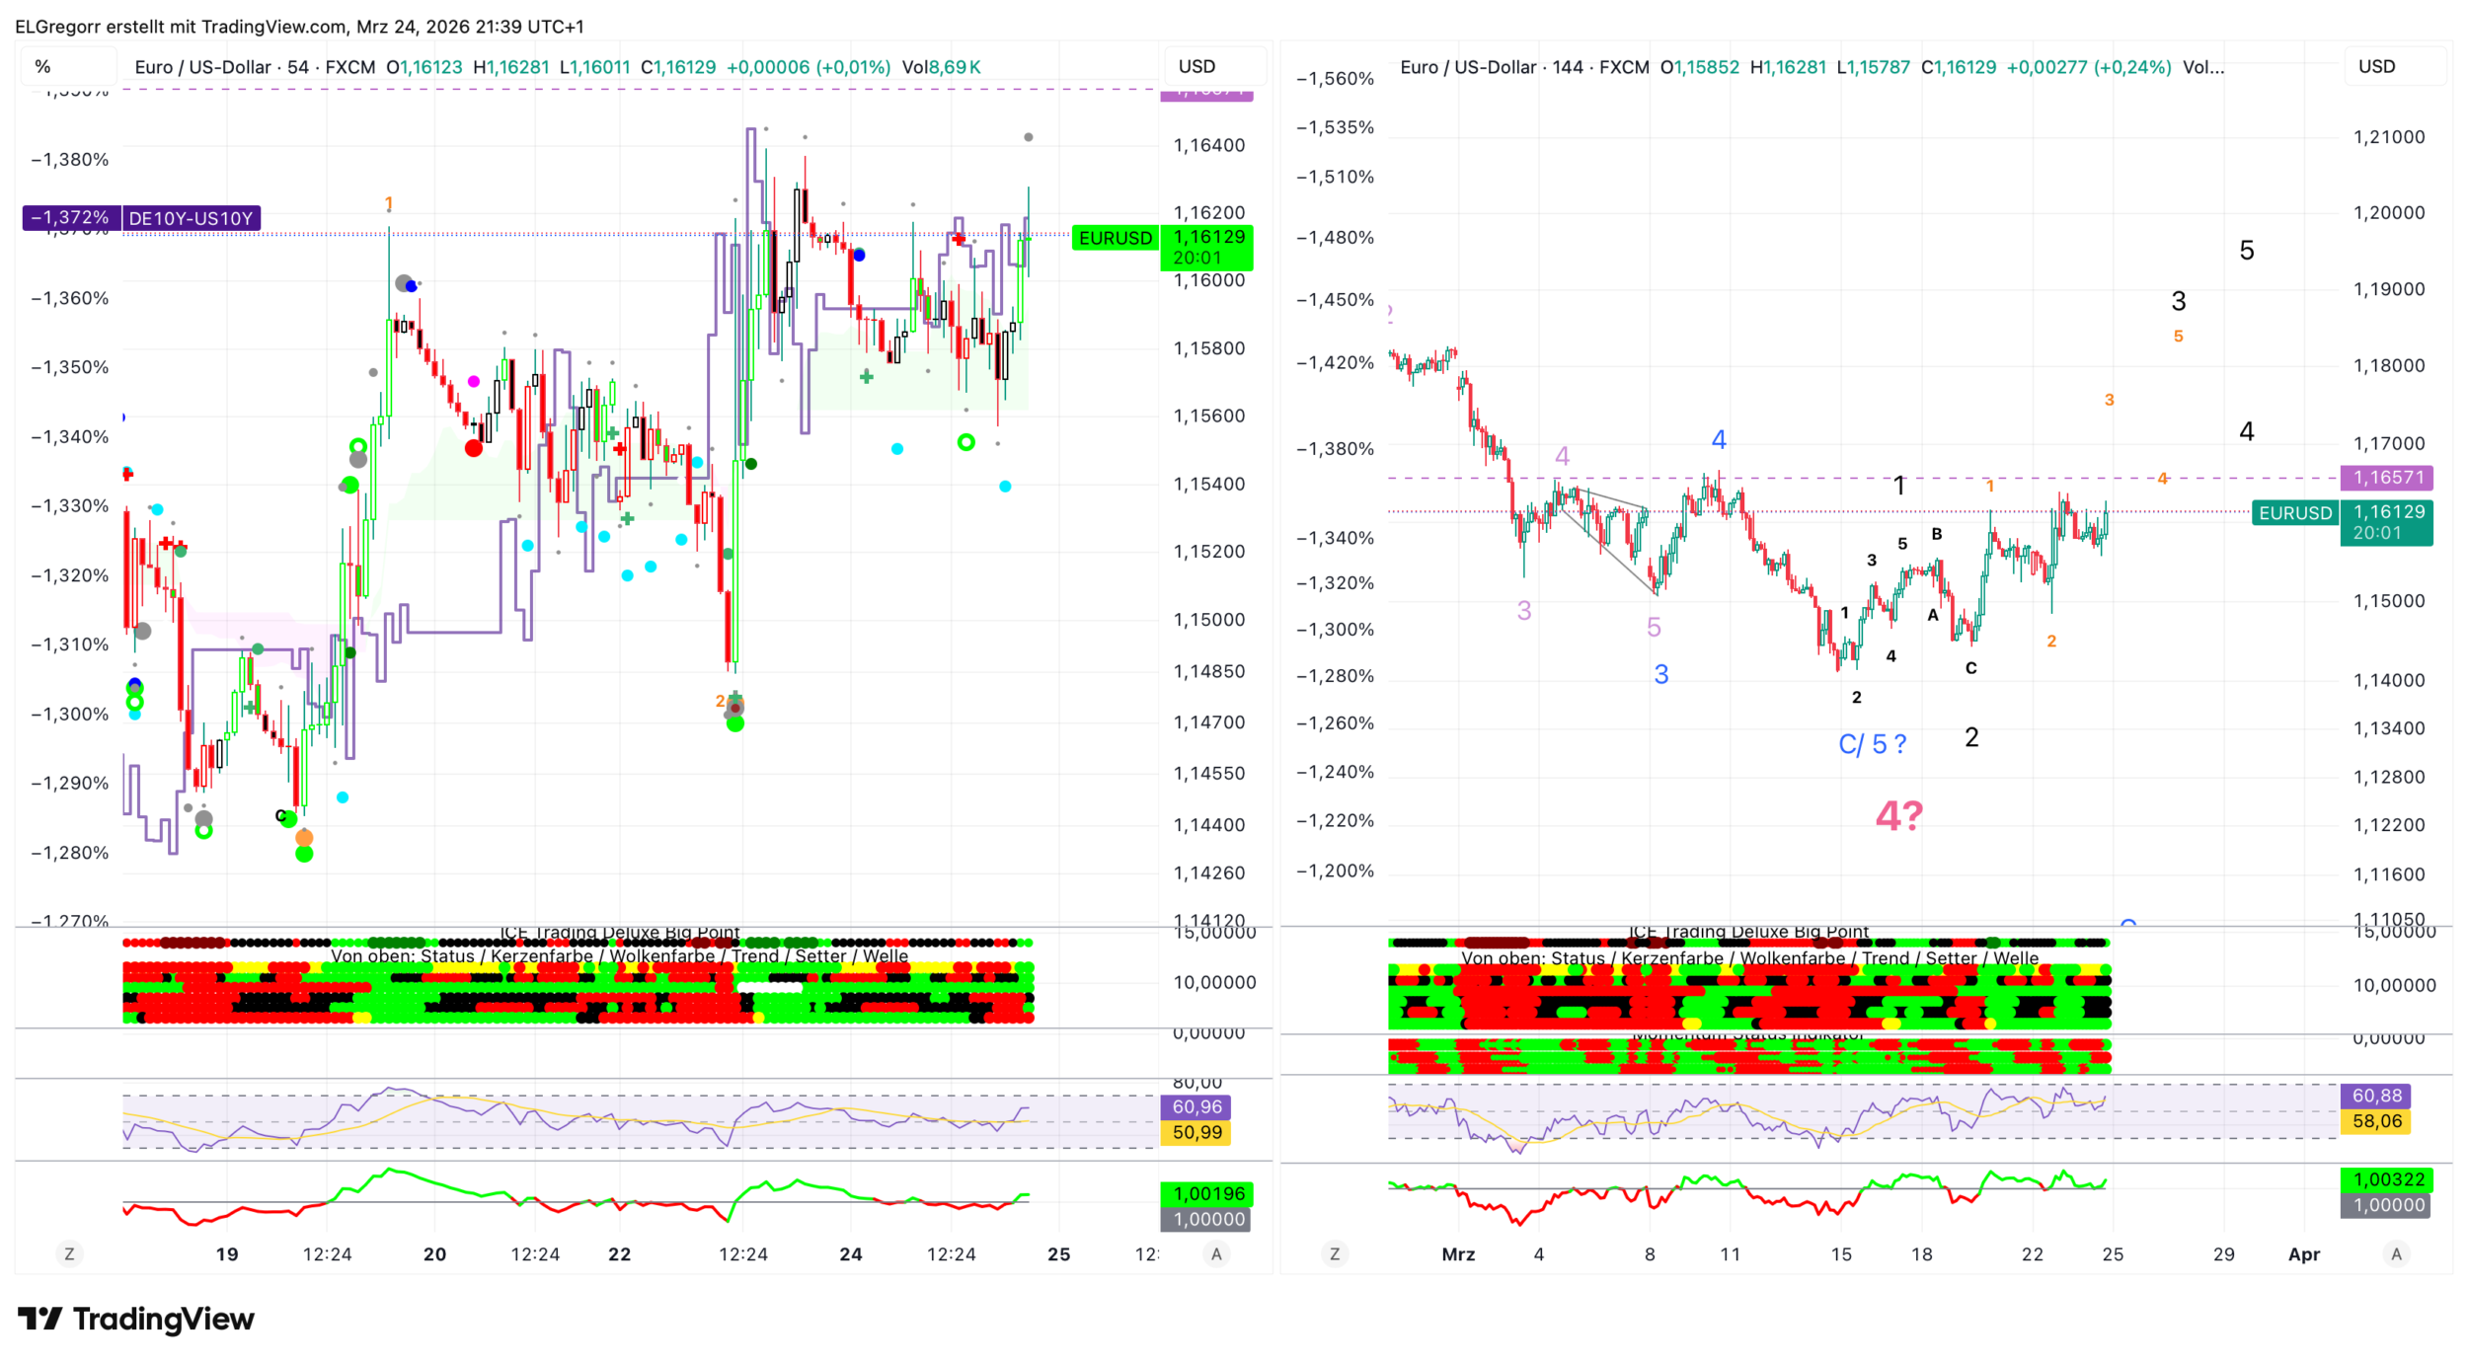Select the Euro / US-Dollar 144 chart title

tap(1523, 67)
